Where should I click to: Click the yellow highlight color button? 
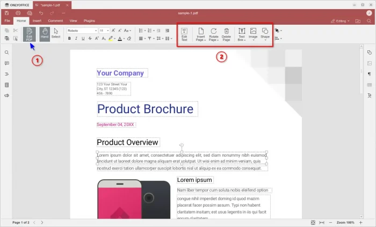[x=110, y=39]
